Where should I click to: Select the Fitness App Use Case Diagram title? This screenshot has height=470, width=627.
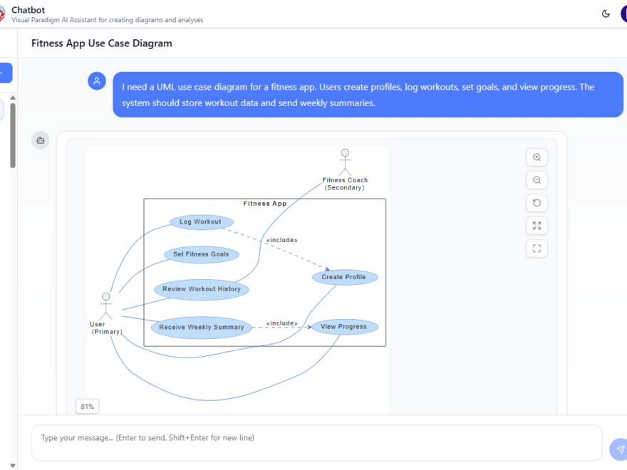[x=100, y=43]
